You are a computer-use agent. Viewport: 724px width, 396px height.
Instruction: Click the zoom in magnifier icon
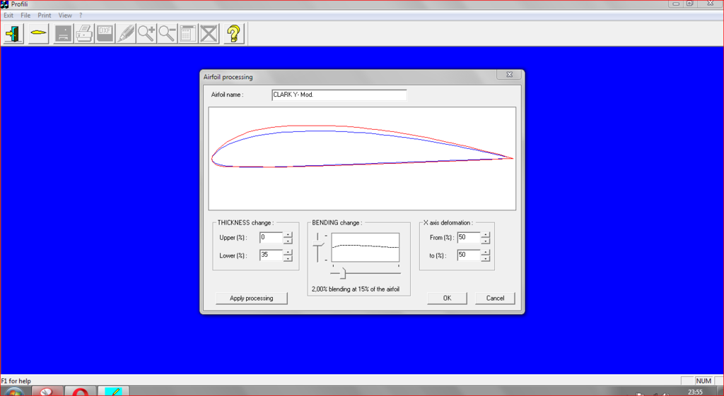coord(146,33)
